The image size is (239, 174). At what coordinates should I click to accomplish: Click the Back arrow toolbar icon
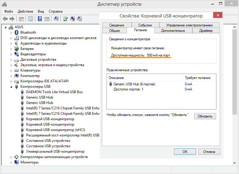5,19
